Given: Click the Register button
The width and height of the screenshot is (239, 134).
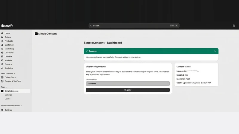Looking at the screenshot, I should (x=128, y=90).
